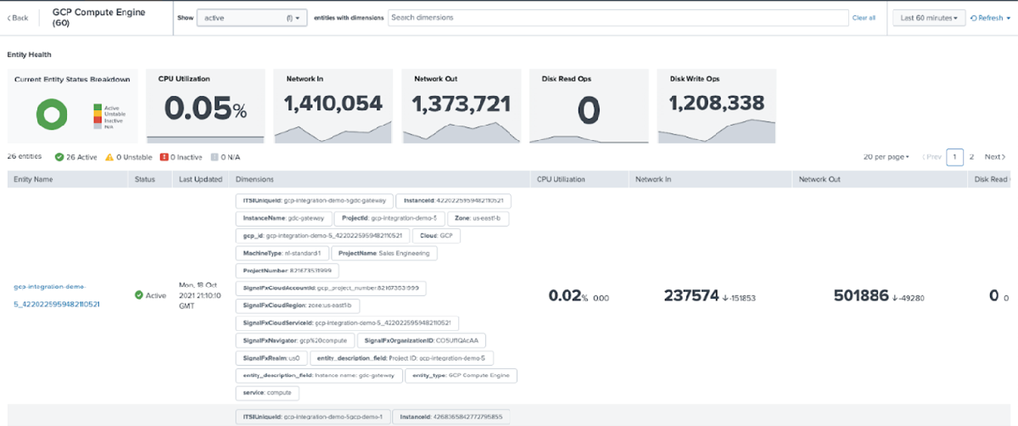Click the Unstable warning triangle icon
This screenshot has height=426, width=1018.
(109, 157)
